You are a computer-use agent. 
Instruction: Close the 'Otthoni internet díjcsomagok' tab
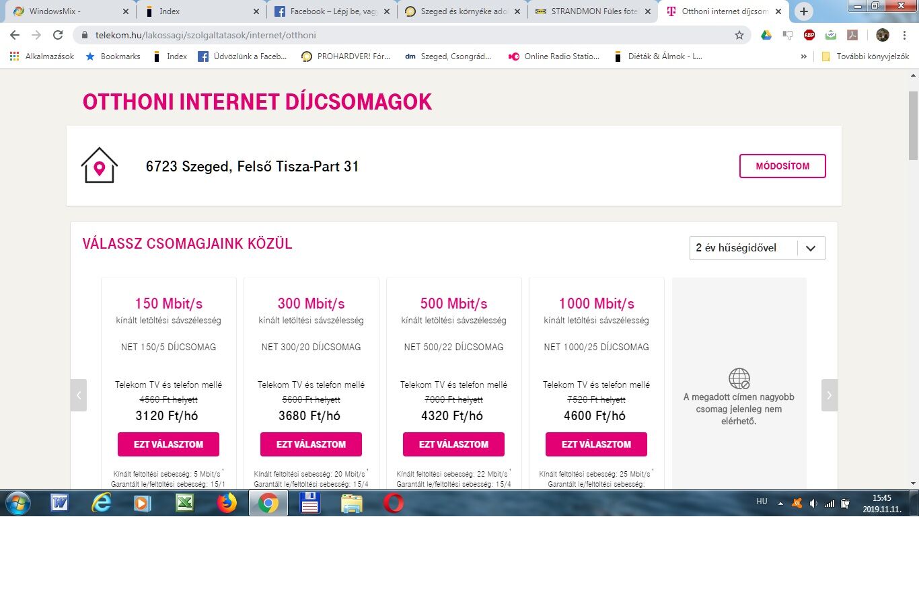click(x=778, y=11)
